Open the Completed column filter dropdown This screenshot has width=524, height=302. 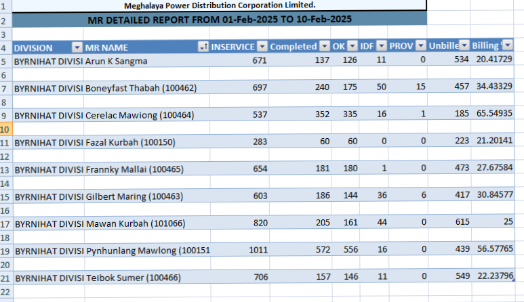(x=325, y=46)
